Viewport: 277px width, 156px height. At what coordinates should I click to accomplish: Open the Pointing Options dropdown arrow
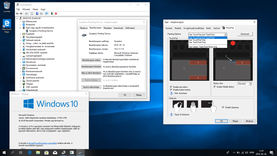click(x=225, y=35)
